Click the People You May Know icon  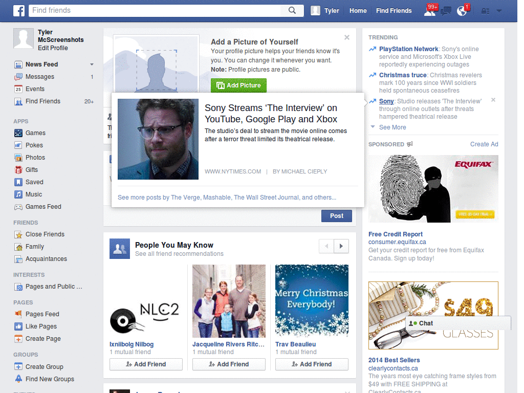(120, 249)
